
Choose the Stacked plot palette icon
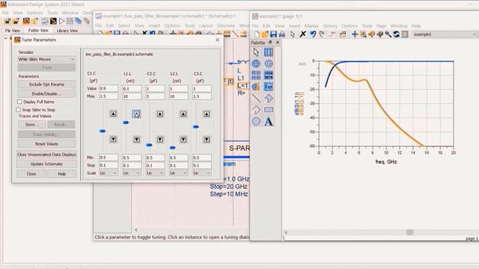point(256,75)
